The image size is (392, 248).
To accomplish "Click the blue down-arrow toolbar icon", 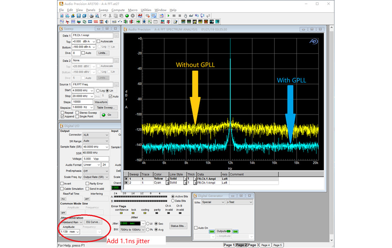I will click(144, 22).
